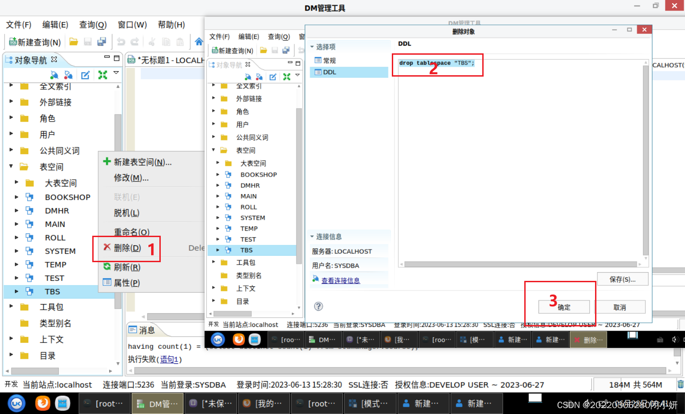Choose 脱机(L) from context menu

point(126,213)
